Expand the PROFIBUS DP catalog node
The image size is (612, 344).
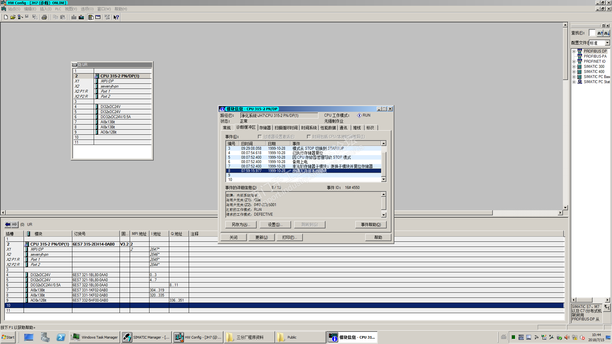(574, 51)
